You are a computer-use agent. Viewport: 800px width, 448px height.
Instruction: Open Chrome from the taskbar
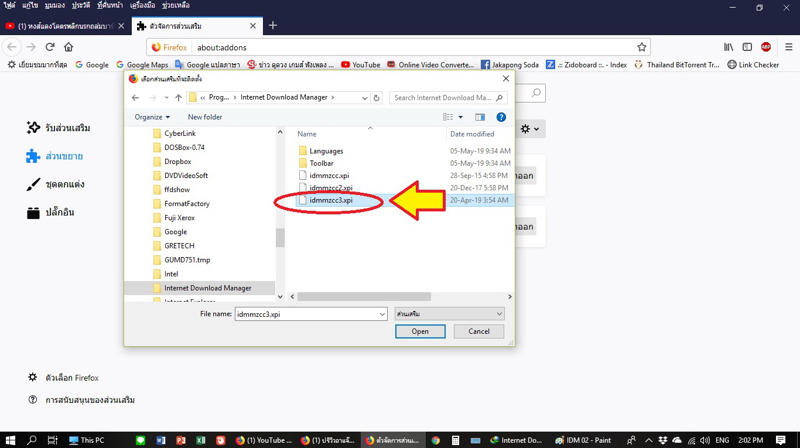point(436,440)
